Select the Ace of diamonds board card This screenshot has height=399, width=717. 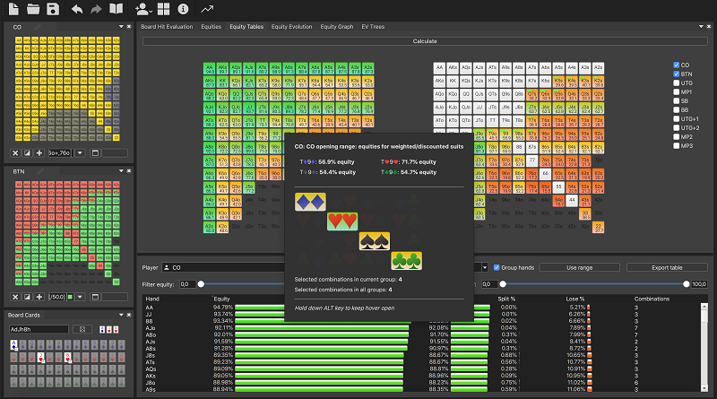coord(13,345)
